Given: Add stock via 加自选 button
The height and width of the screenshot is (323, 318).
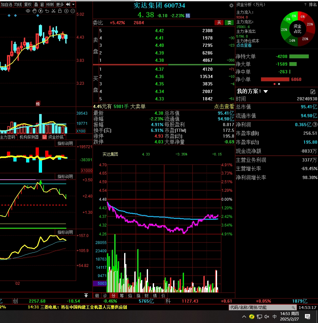Looking at the screenshot, I should pos(6,4).
